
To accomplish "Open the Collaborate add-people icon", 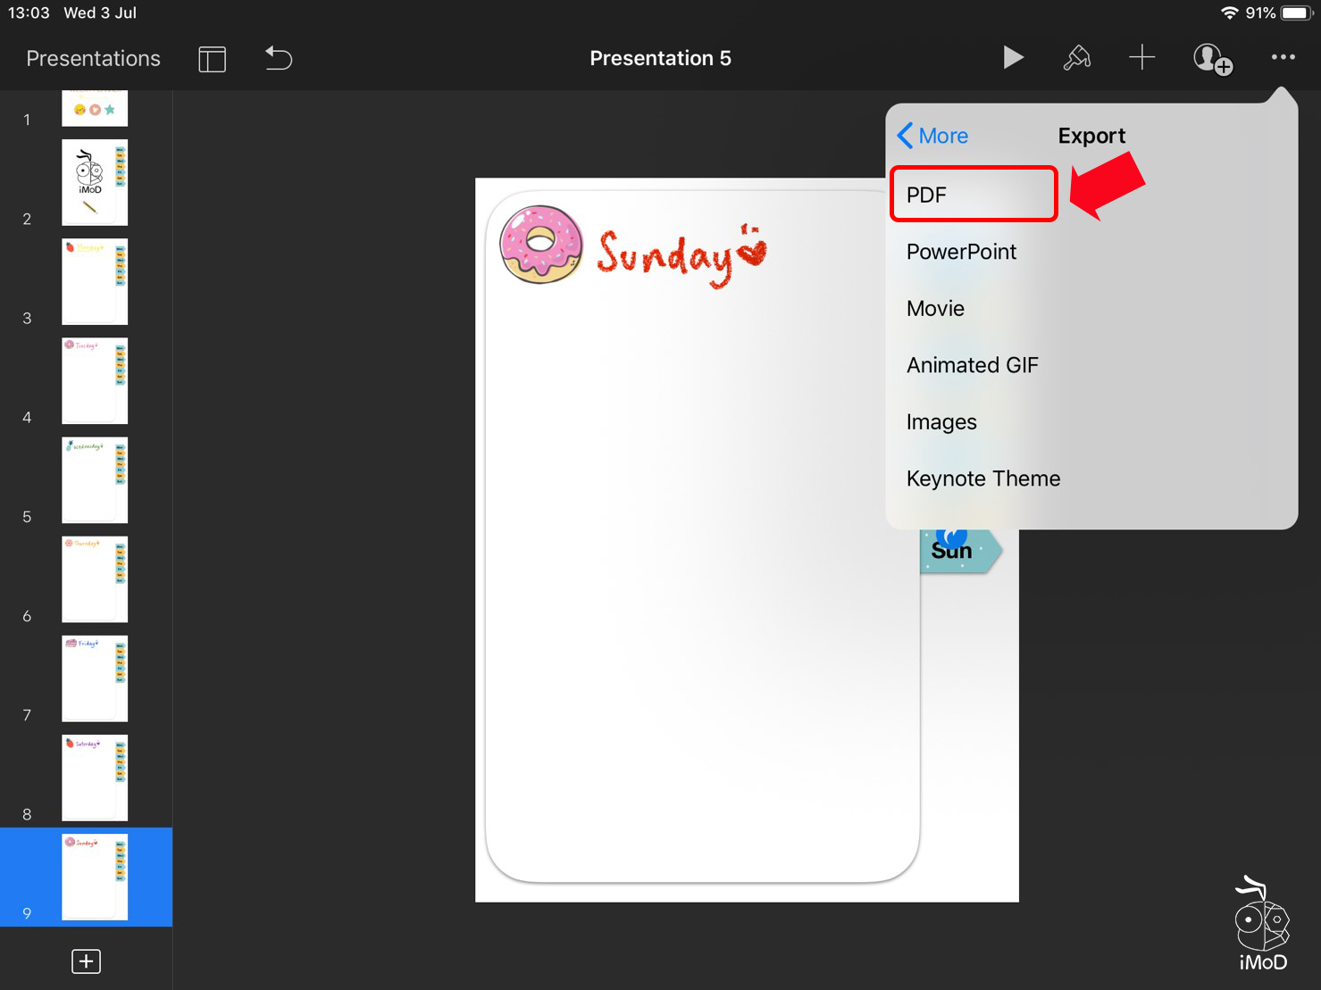I will pyautogui.click(x=1212, y=59).
